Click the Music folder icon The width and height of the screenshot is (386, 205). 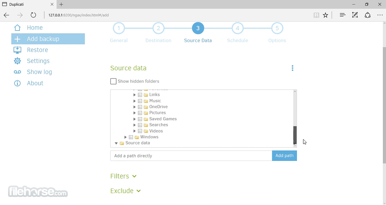(146, 101)
